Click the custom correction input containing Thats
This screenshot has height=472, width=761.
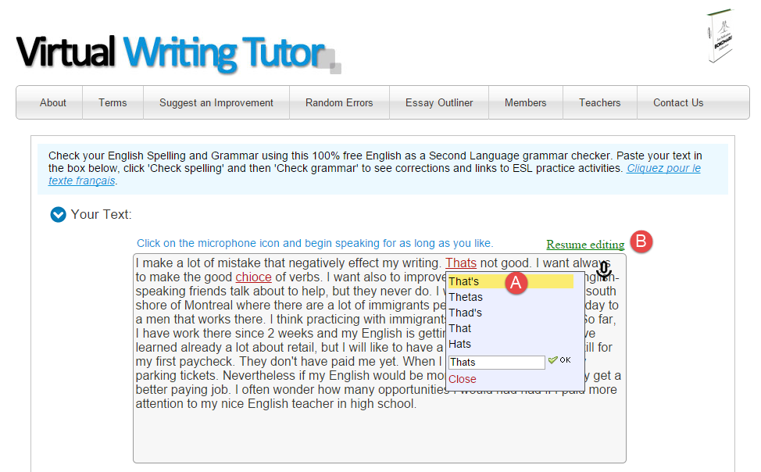pyautogui.click(x=496, y=363)
